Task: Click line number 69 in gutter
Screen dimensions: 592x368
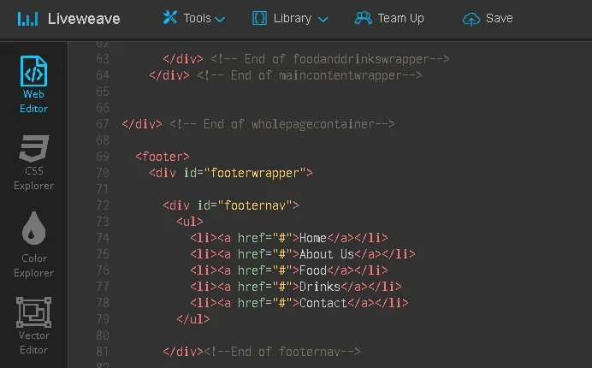Action: pyautogui.click(x=103, y=157)
